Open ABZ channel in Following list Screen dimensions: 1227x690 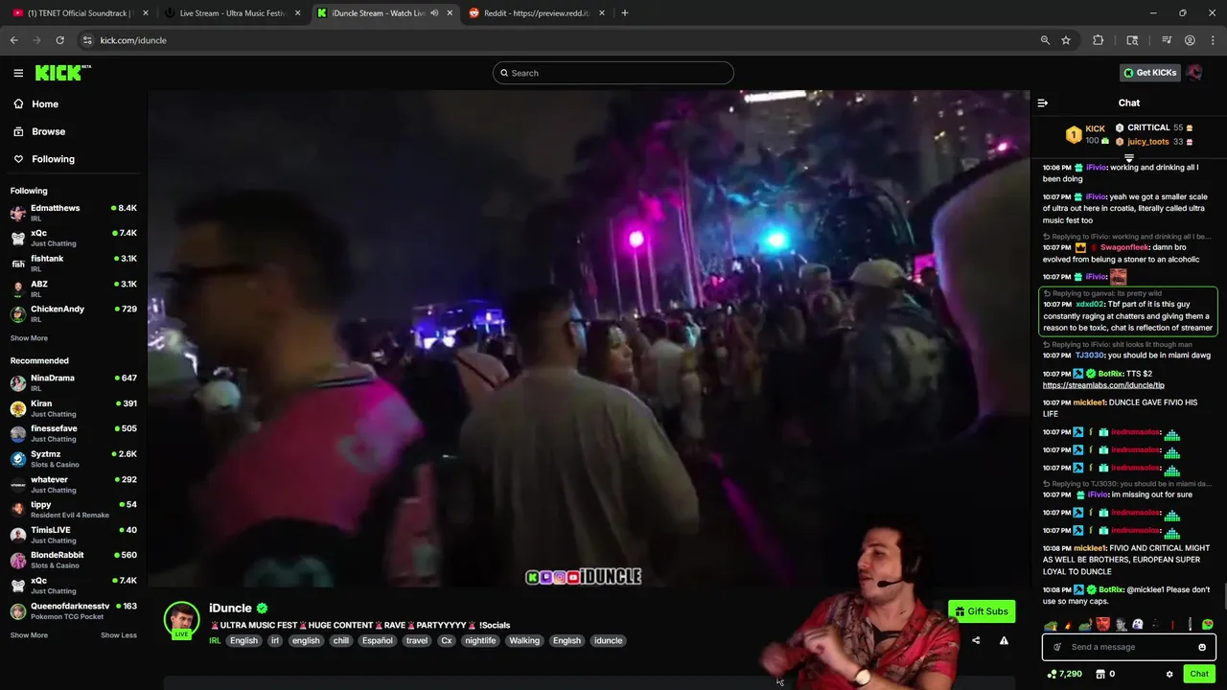pyautogui.click(x=74, y=288)
